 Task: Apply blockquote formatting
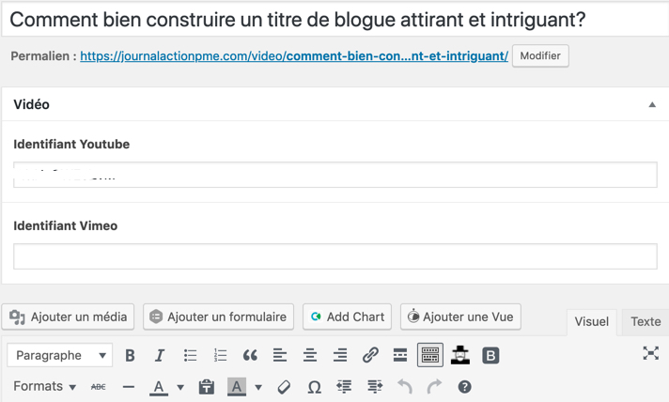pos(250,355)
